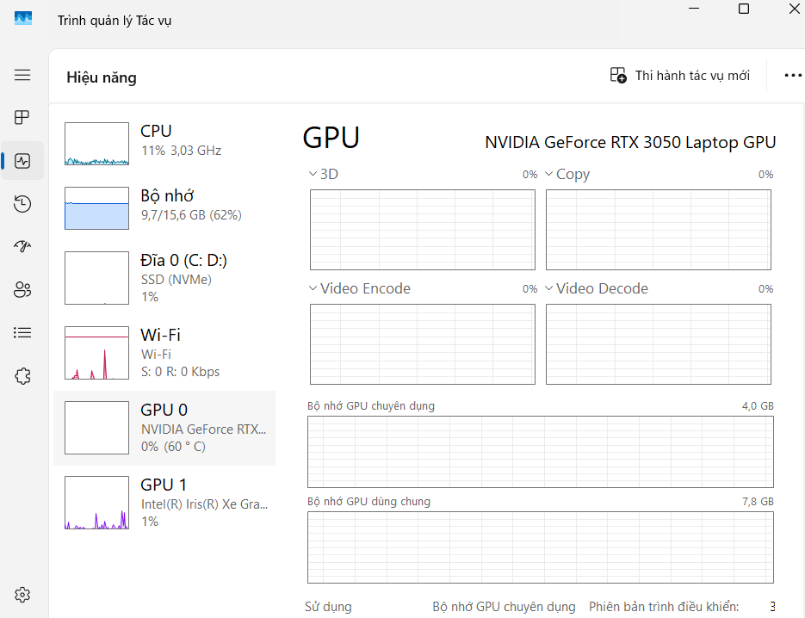Open the Users page icon
This screenshot has height=618, width=805.
coord(22,290)
